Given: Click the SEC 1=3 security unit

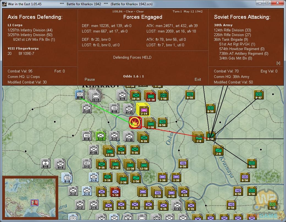Looking at the screenshot, I should [x=87, y=164].
